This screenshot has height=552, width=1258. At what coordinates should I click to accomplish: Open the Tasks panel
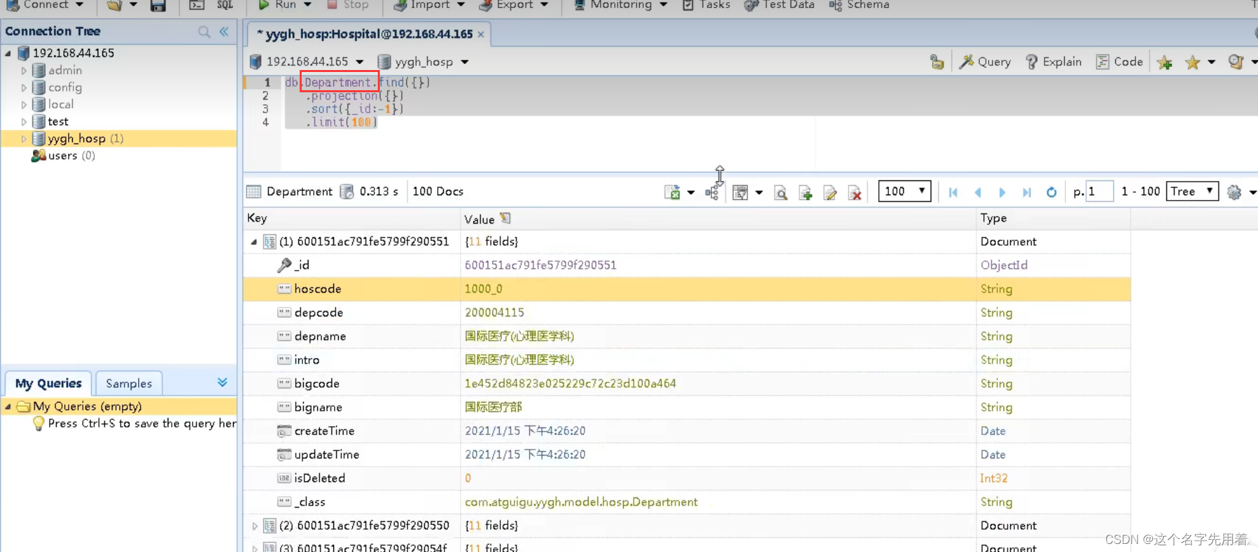[x=706, y=5]
